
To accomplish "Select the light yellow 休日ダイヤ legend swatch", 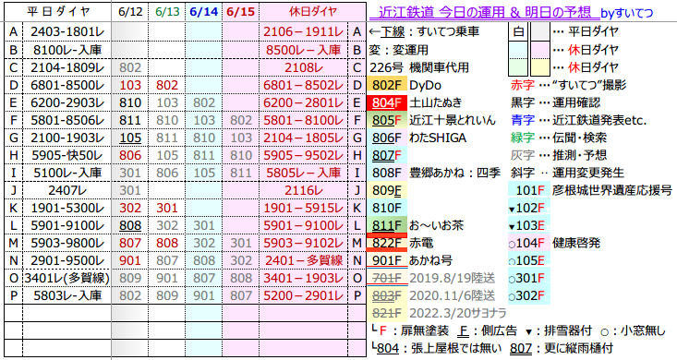I will pyautogui.click(x=539, y=67).
